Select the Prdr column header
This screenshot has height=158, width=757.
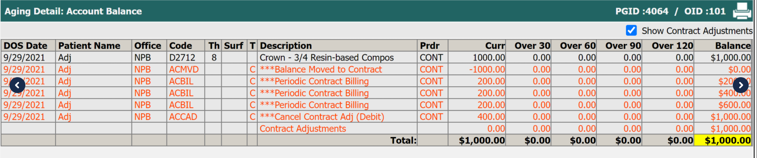pos(430,46)
